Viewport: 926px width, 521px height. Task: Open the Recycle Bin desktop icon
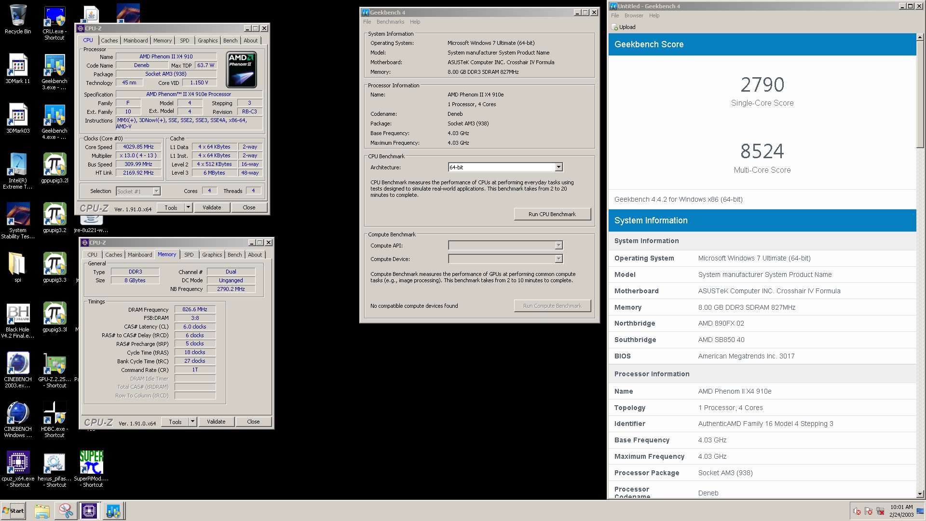tap(18, 19)
